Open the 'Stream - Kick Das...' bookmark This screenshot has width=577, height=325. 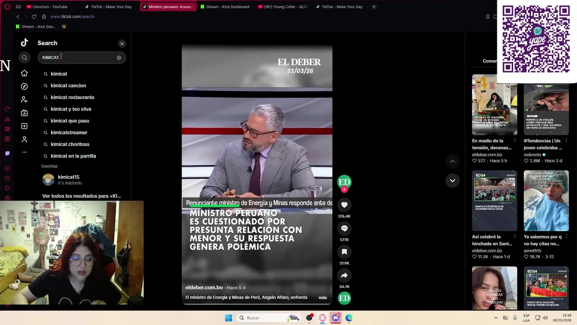[x=36, y=27]
